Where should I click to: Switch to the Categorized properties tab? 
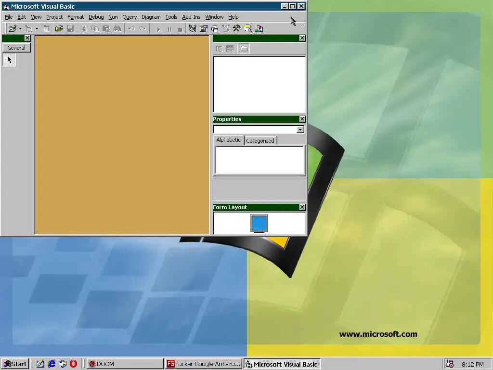tap(260, 141)
